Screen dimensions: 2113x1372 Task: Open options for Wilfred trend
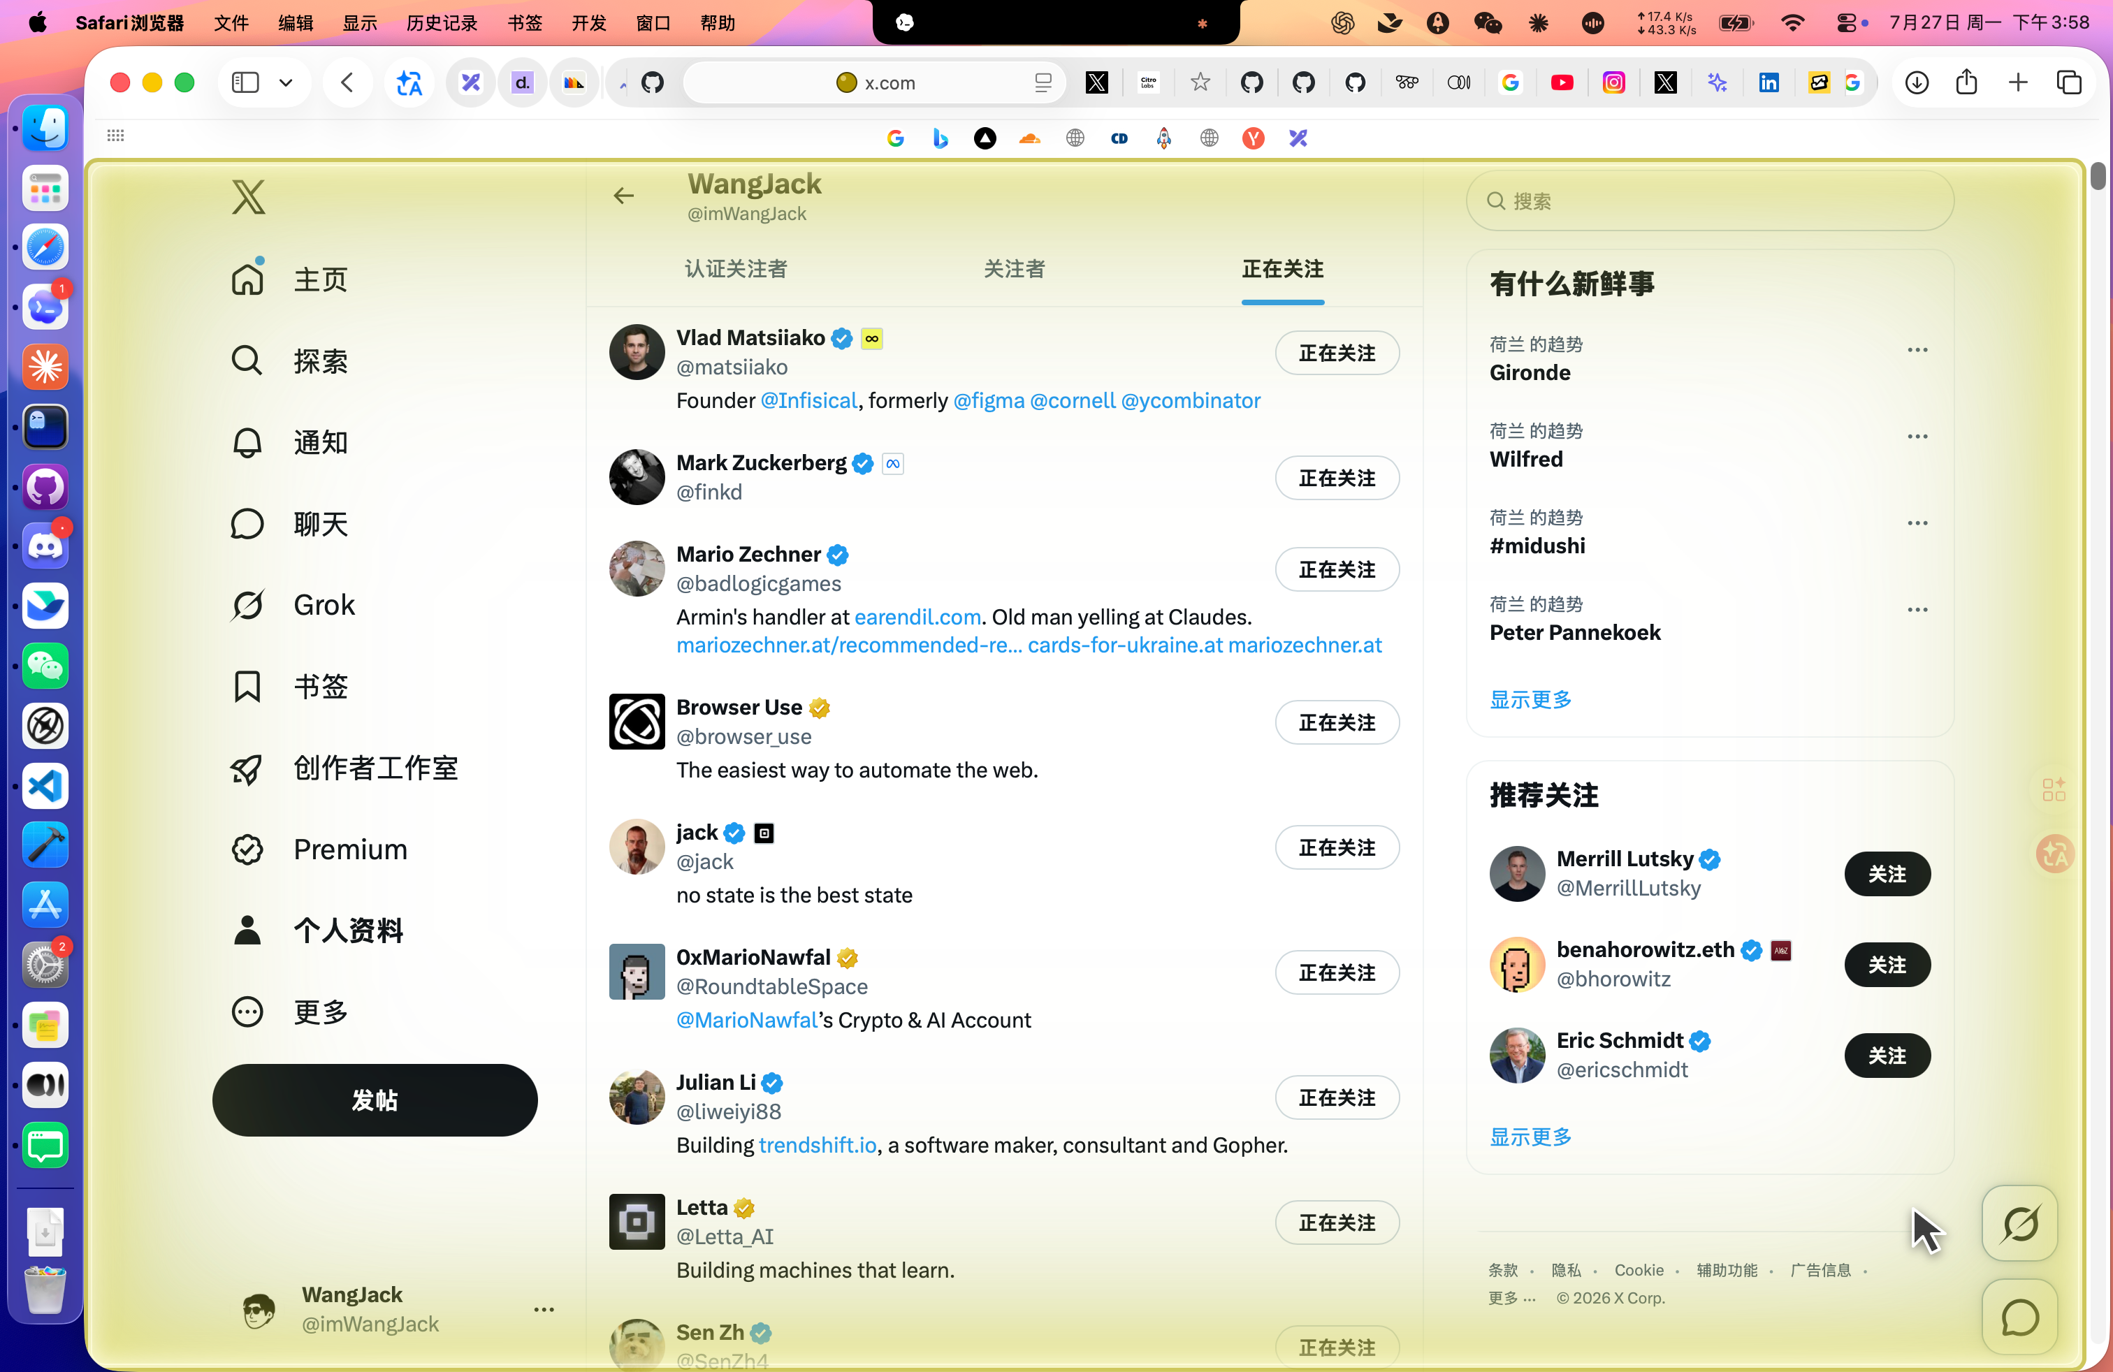1917,437
